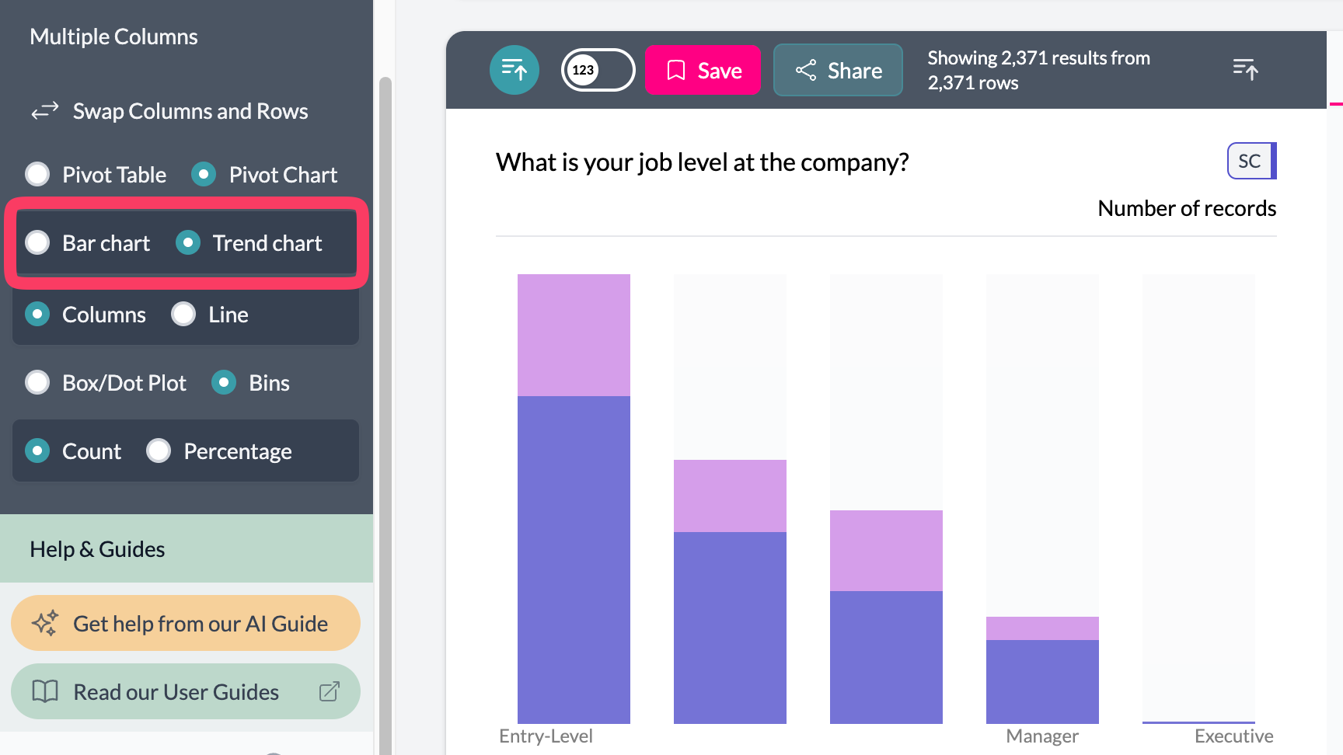Click the sidebar vertical scrollbar
This screenshot has width=1343, height=755.
click(x=385, y=388)
